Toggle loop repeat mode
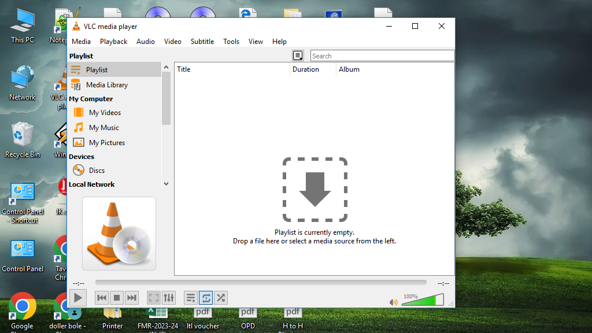592x333 pixels. [x=206, y=298]
